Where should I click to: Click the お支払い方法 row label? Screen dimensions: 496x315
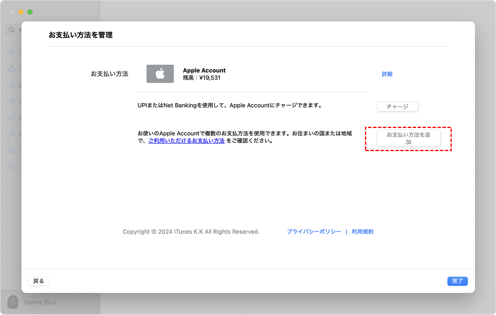tap(110, 74)
